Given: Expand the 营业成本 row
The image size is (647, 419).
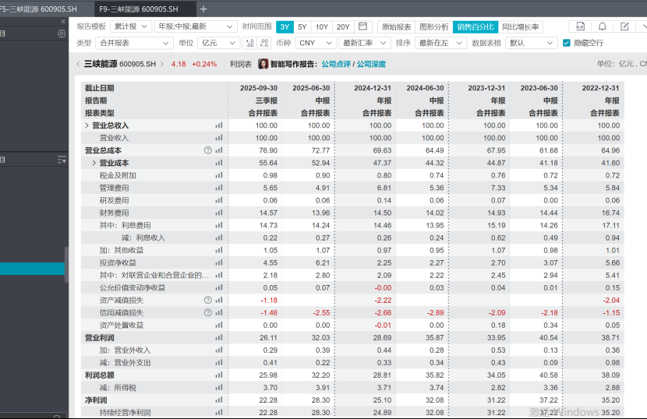Looking at the screenshot, I should [94, 163].
